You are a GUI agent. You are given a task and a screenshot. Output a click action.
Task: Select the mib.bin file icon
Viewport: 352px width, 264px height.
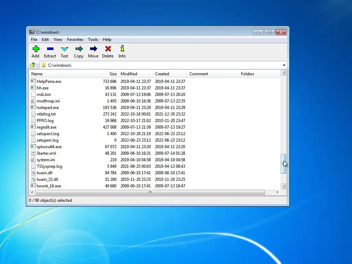pos(33,94)
